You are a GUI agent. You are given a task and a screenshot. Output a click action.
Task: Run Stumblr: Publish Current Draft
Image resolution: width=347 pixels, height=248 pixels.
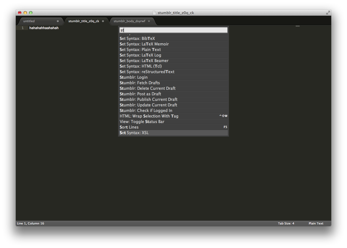pyautogui.click(x=173, y=99)
